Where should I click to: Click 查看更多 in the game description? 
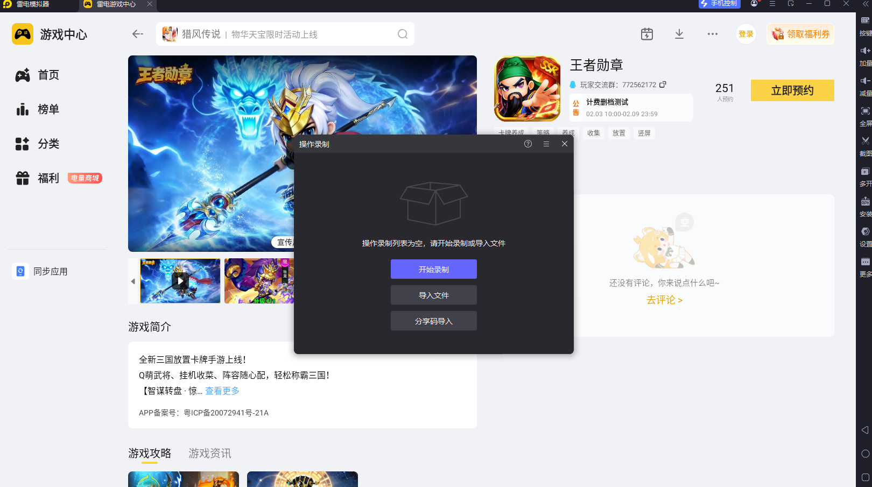pyautogui.click(x=222, y=391)
